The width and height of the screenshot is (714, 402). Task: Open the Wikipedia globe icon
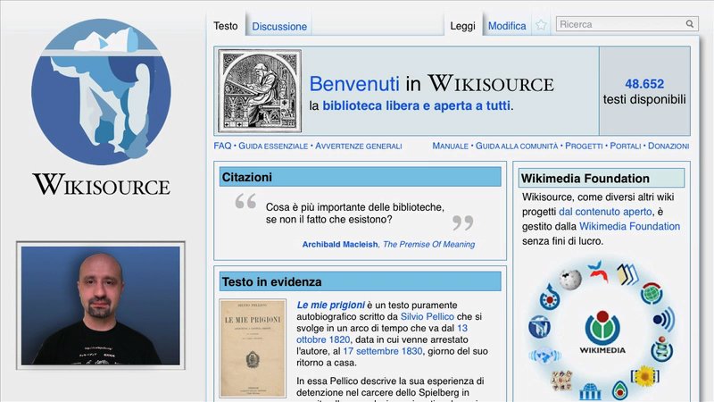569,281
